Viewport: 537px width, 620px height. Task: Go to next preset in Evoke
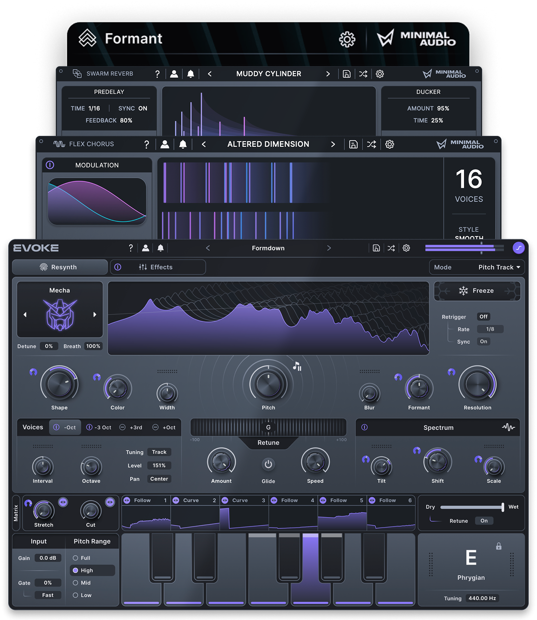(x=329, y=248)
